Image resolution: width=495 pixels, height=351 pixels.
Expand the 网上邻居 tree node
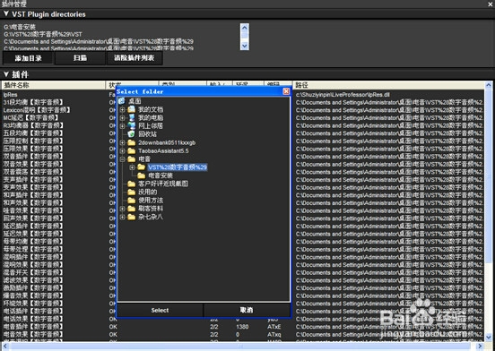tap(123, 126)
